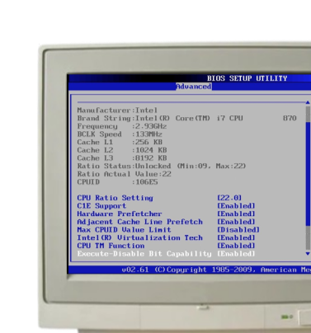Toggle C1E Support [Enabled] value
The image size is (311, 333).
(x=236, y=206)
